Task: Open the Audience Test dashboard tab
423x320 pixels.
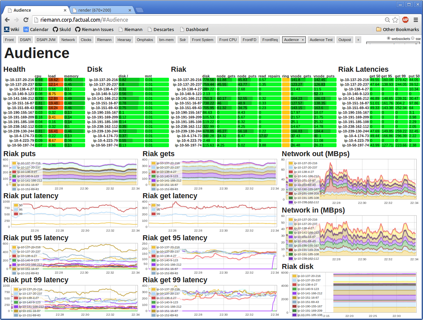Action: pos(321,40)
